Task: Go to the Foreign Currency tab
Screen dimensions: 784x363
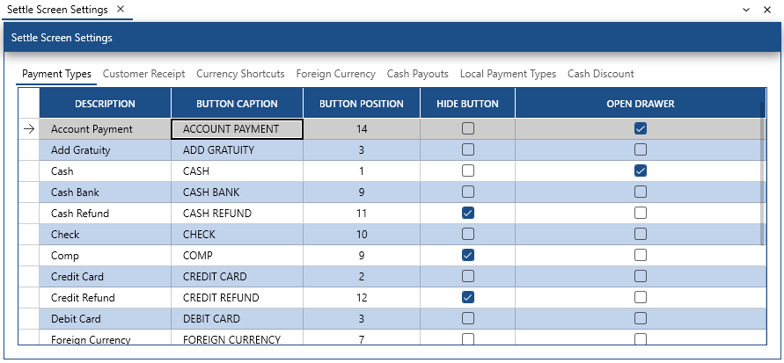Action: point(335,74)
